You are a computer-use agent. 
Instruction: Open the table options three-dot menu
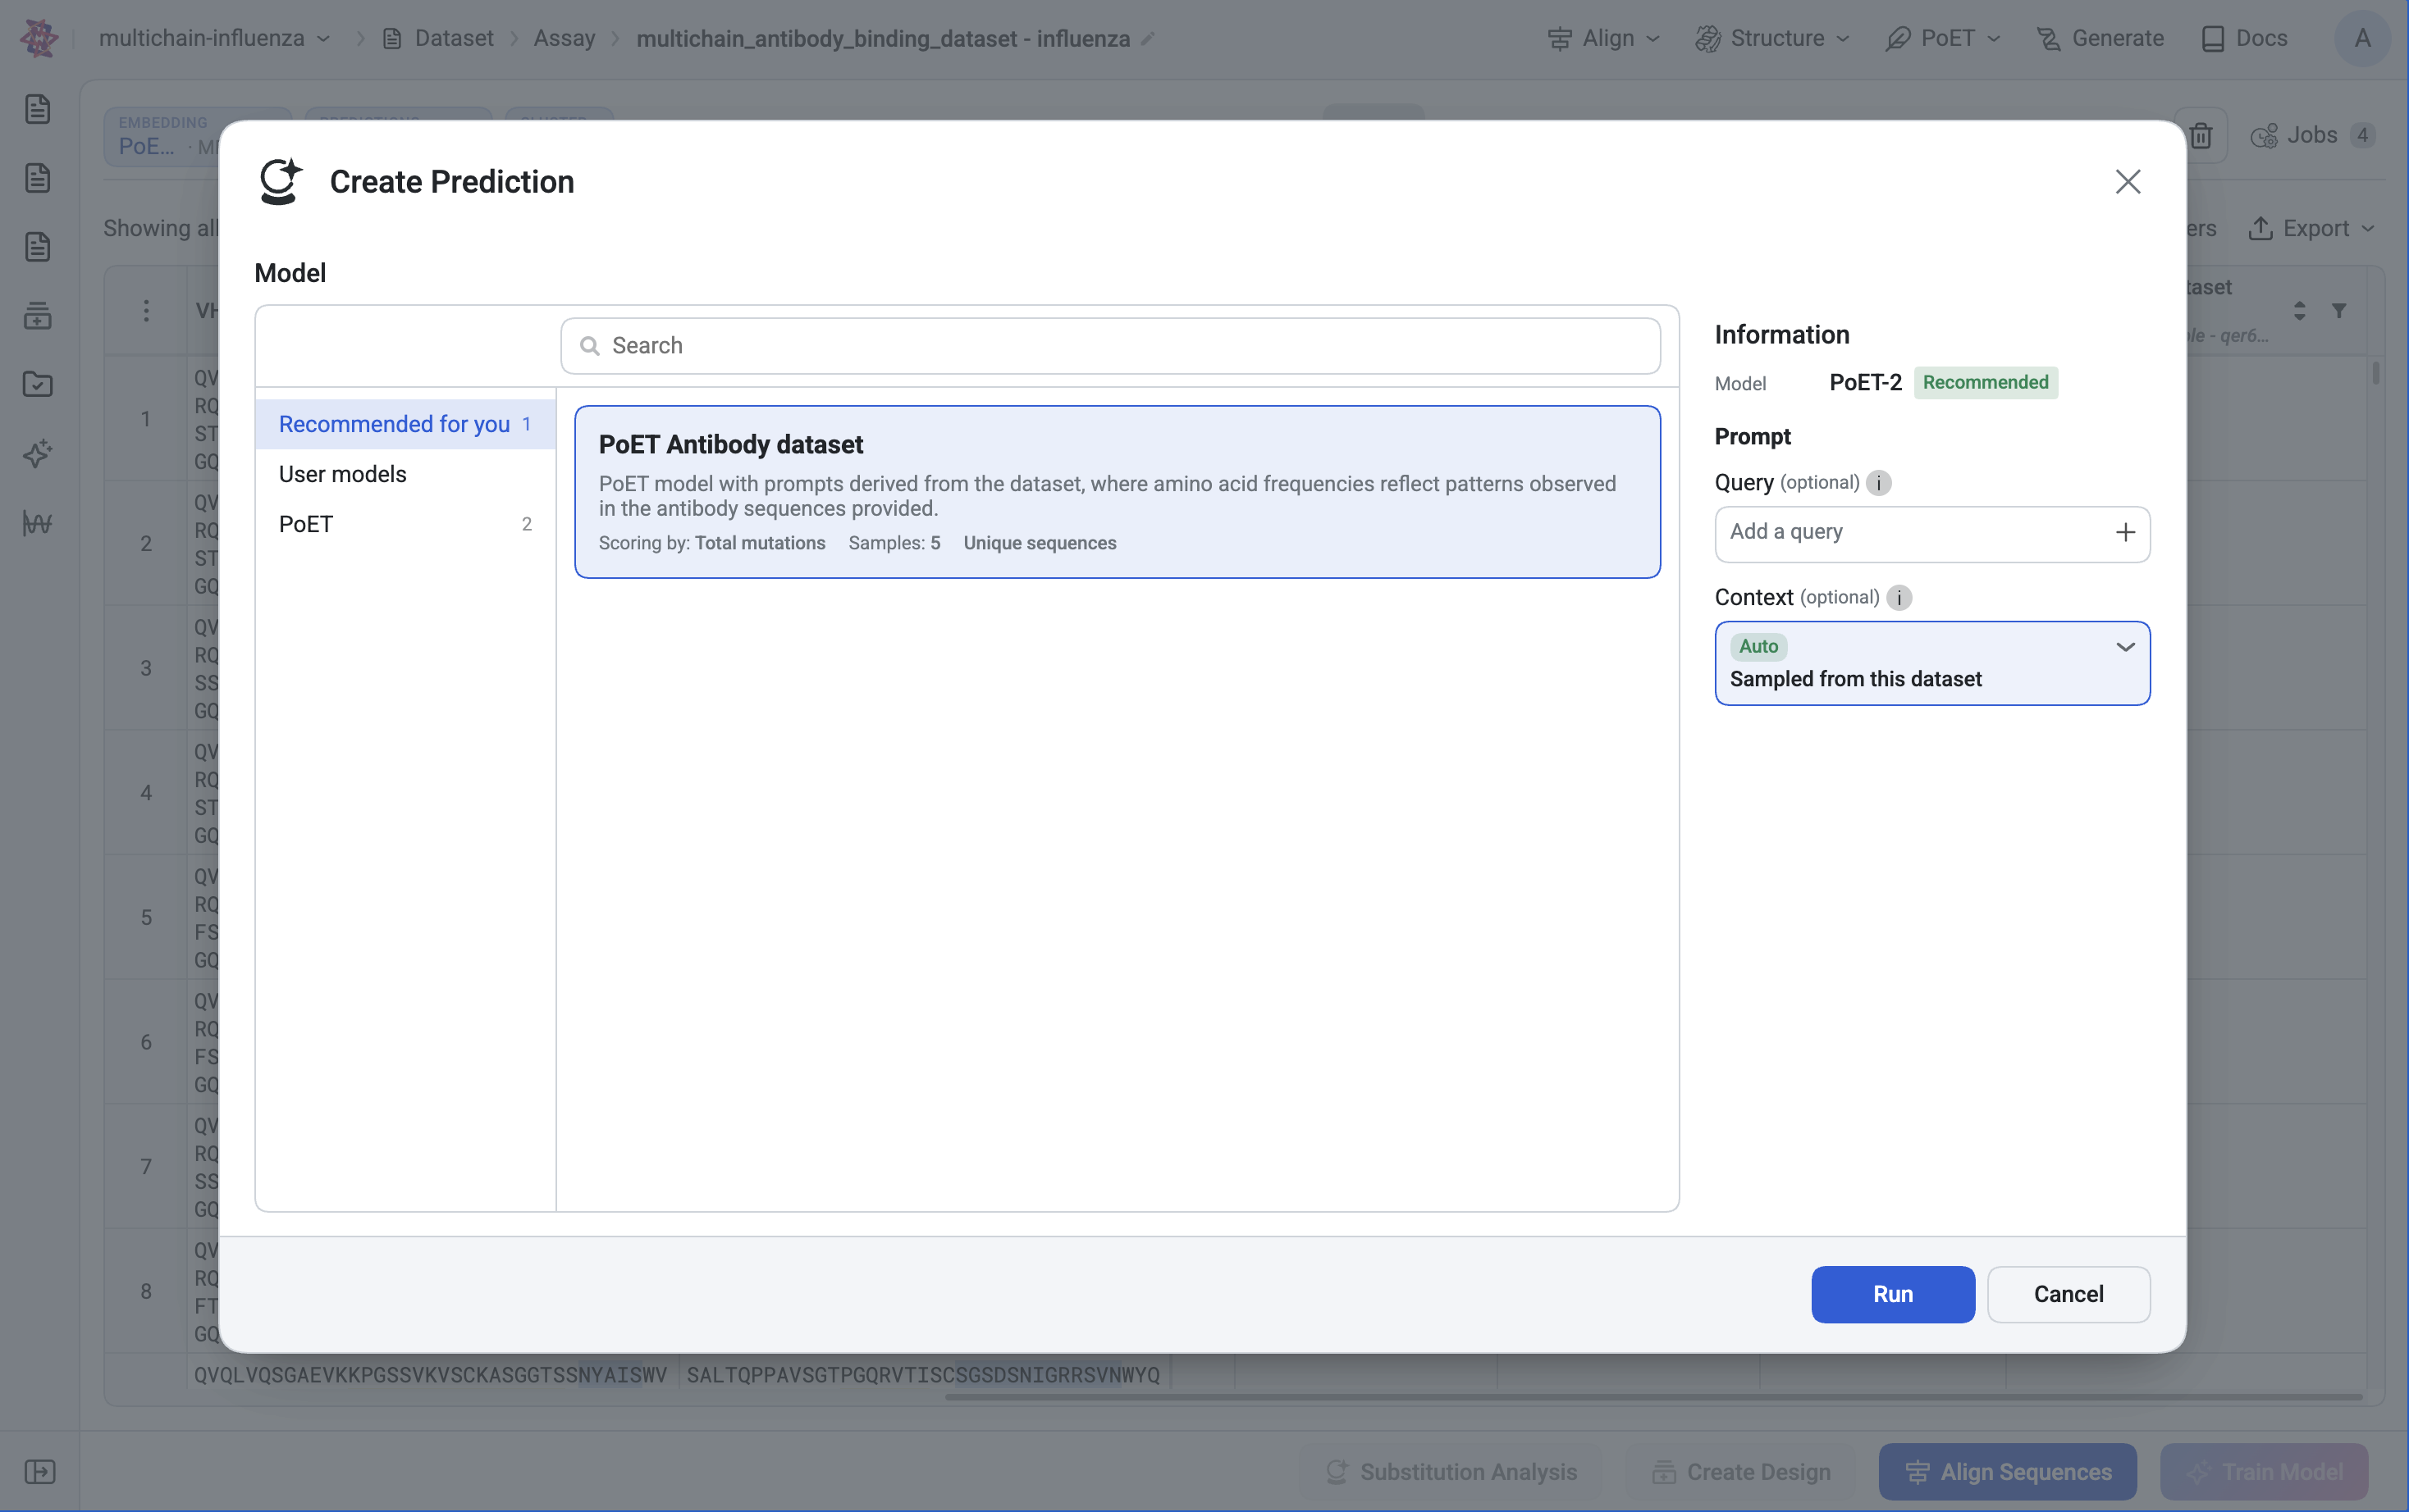point(146,311)
